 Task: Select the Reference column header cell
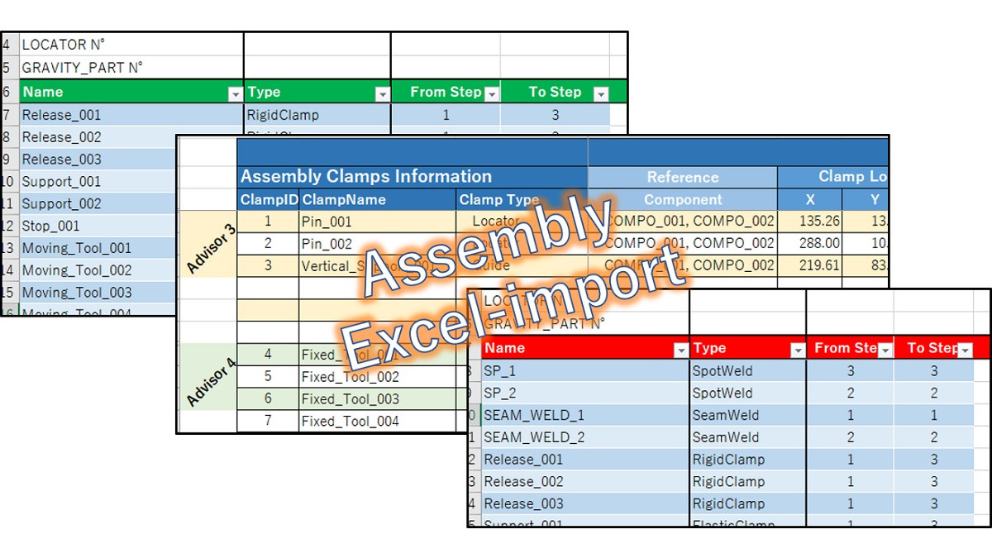(683, 177)
